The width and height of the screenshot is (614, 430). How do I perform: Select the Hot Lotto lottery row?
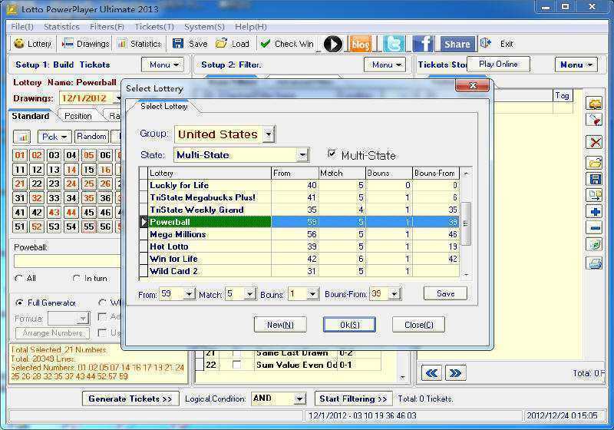300,246
